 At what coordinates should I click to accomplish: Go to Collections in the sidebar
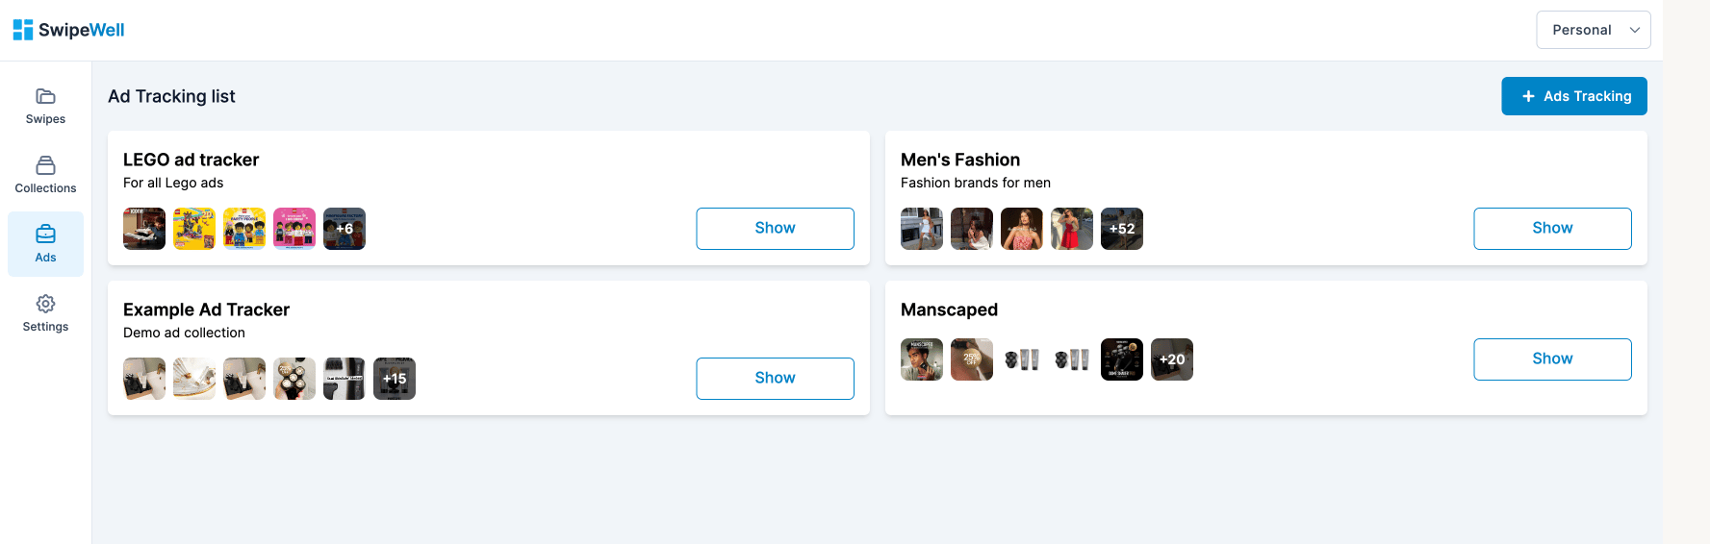45,175
